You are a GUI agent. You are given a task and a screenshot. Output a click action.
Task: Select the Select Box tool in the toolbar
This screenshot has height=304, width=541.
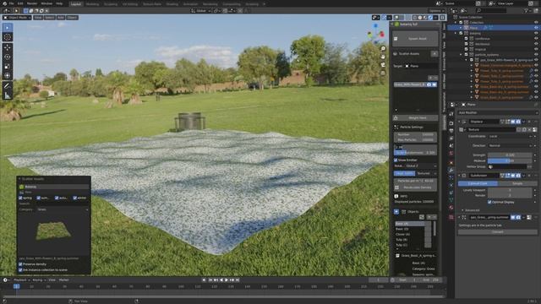click(x=8, y=28)
